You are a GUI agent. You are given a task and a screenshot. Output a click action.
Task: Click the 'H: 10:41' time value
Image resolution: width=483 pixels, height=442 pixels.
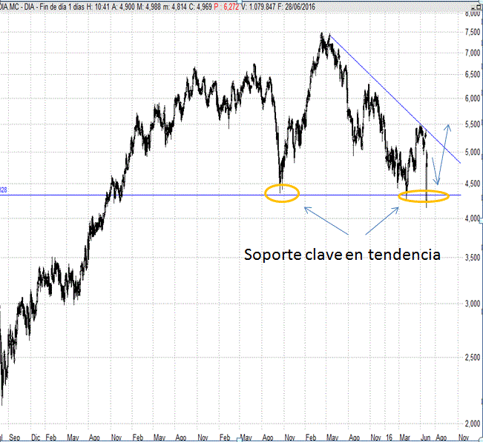pyautogui.click(x=98, y=7)
